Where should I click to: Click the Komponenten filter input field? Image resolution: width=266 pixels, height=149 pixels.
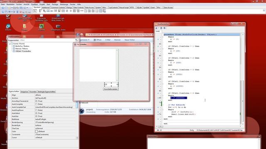pos(47,40)
